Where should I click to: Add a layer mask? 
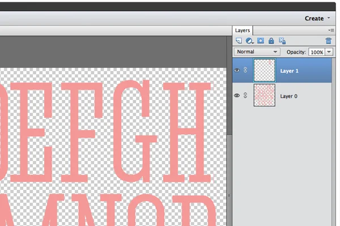[x=261, y=41]
